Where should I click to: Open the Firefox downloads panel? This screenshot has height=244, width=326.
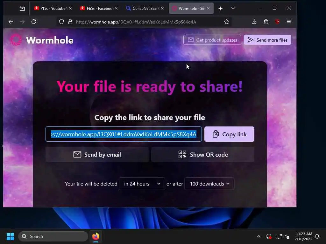pyautogui.click(x=254, y=22)
